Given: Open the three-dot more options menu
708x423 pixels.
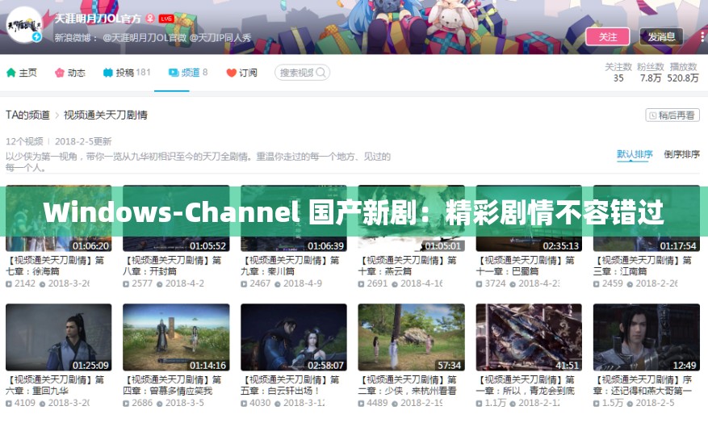Looking at the screenshot, I should tap(702, 36).
